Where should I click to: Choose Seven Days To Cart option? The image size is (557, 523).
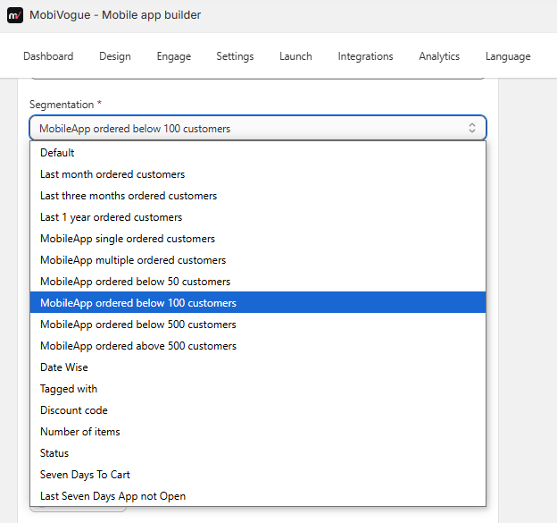pyautogui.click(x=258, y=474)
